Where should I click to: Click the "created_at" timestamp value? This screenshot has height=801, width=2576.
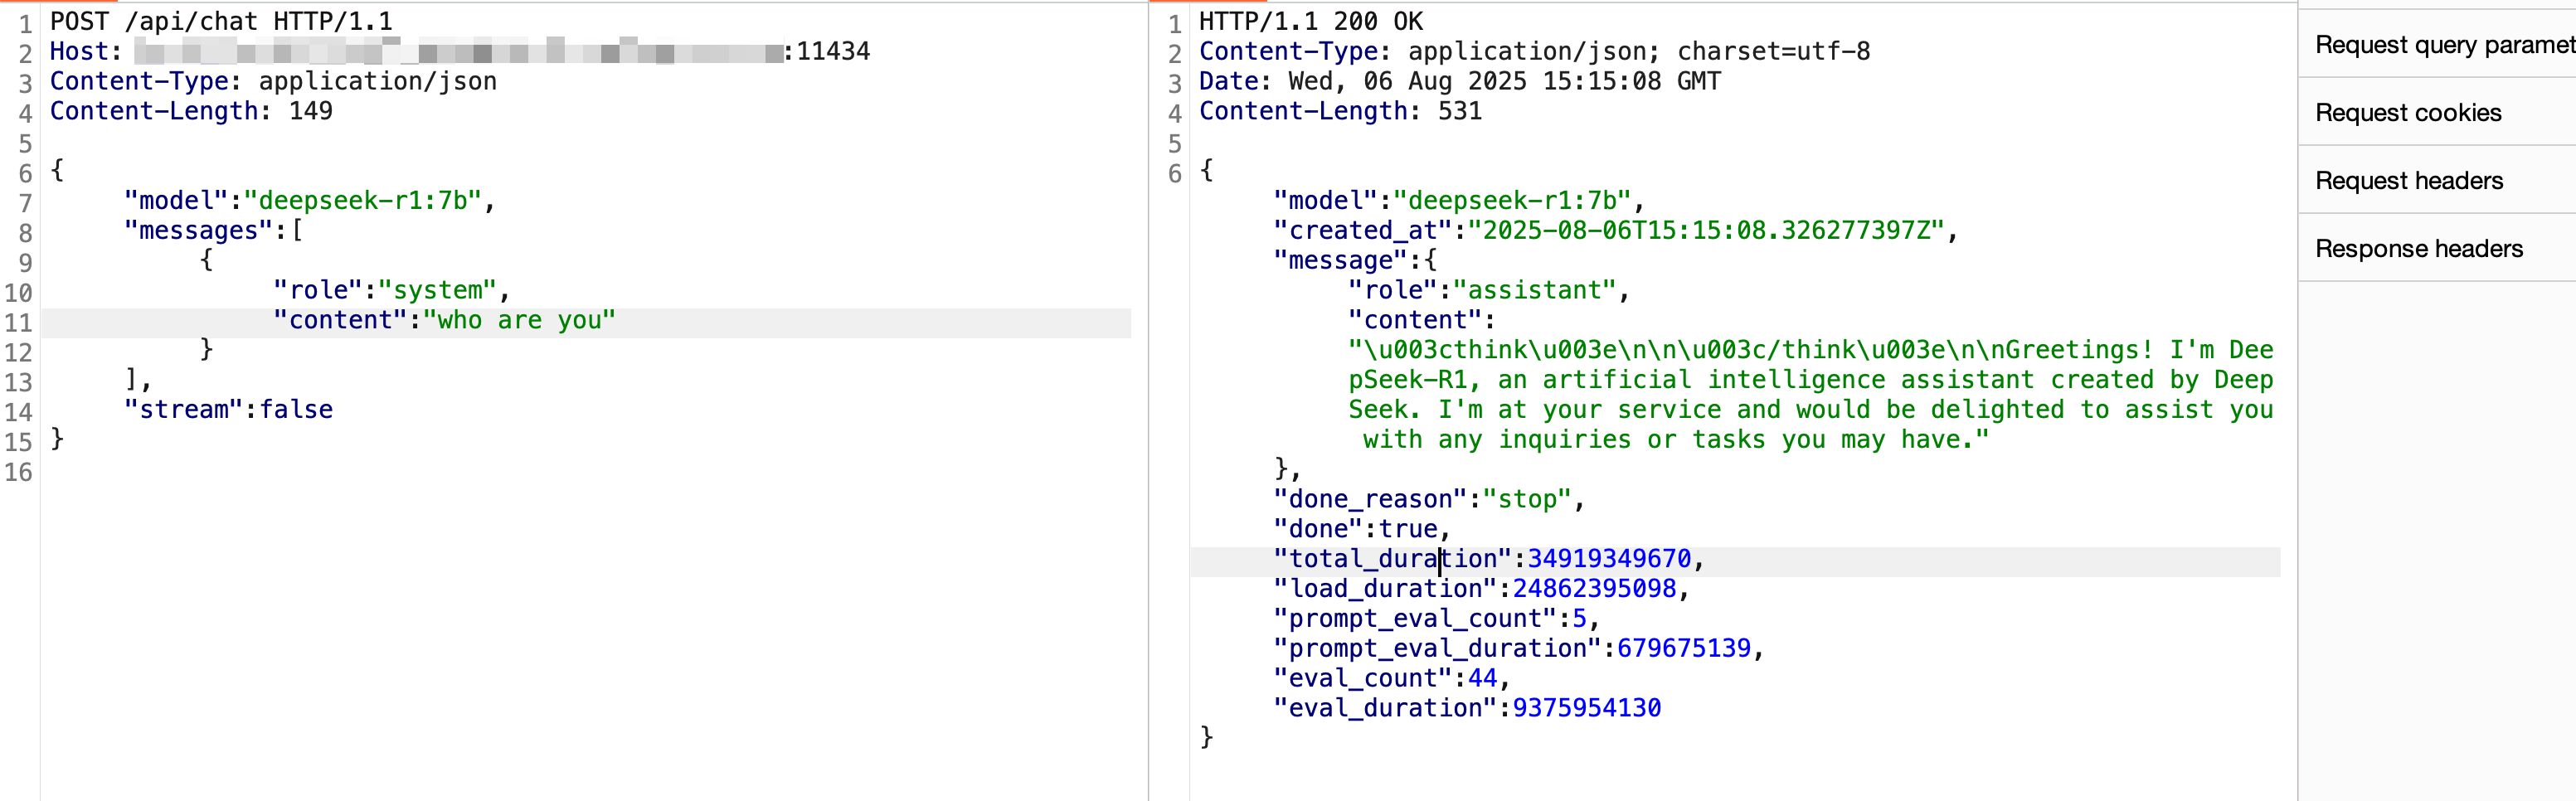[x=1706, y=230]
